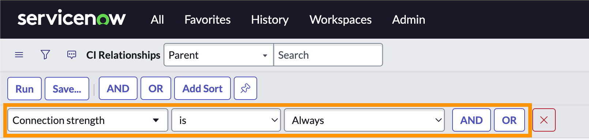Open the Favorites menu
589x140 pixels.
coord(207,20)
